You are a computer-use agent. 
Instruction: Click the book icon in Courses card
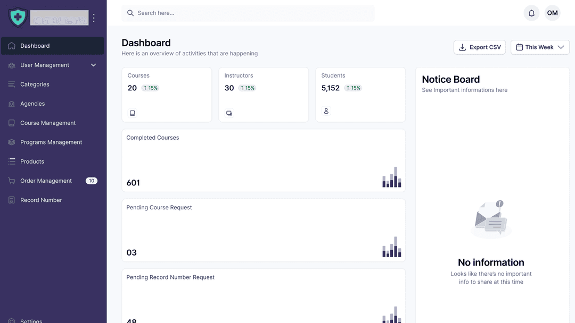click(133, 113)
